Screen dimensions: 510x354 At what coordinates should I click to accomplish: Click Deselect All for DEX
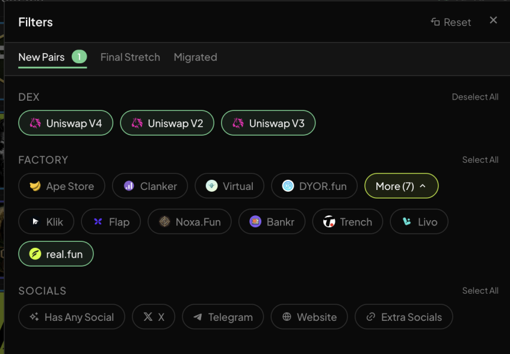click(475, 96)
